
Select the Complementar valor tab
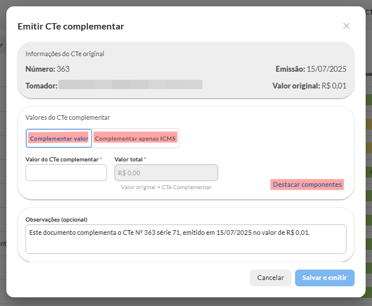tap(59, 139)
